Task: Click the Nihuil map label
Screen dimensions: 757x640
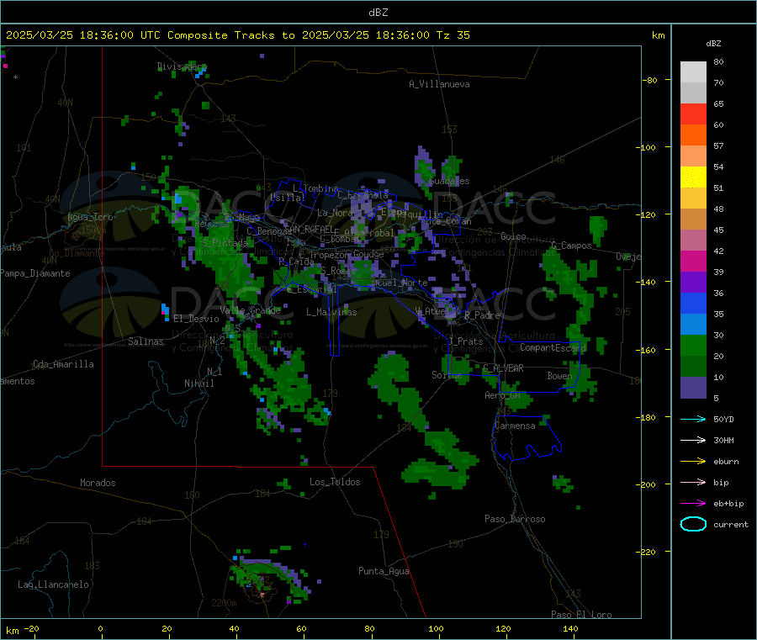Action: point(199,383)
